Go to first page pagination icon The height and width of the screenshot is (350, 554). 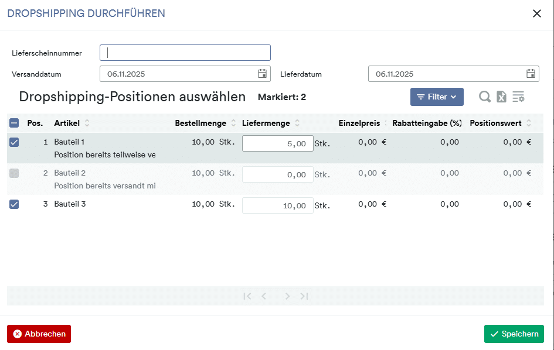coord(247,296)
